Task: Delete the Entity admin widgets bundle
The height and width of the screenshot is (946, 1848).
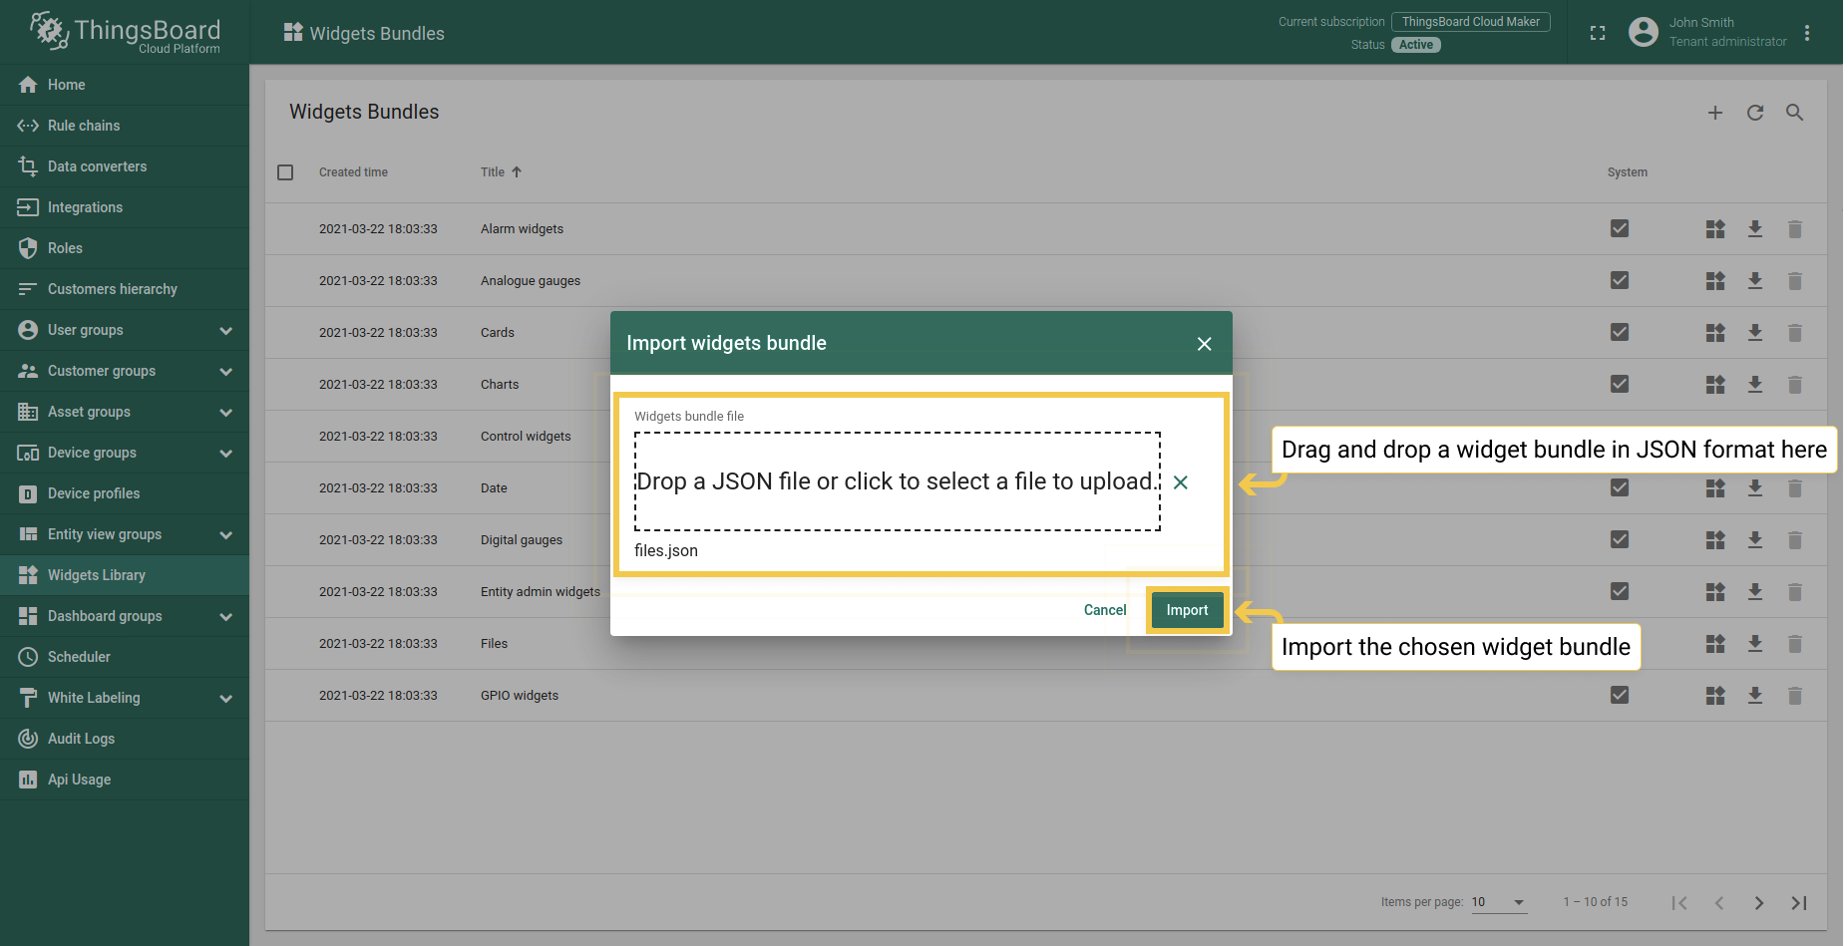Action: pos(1795,592)
